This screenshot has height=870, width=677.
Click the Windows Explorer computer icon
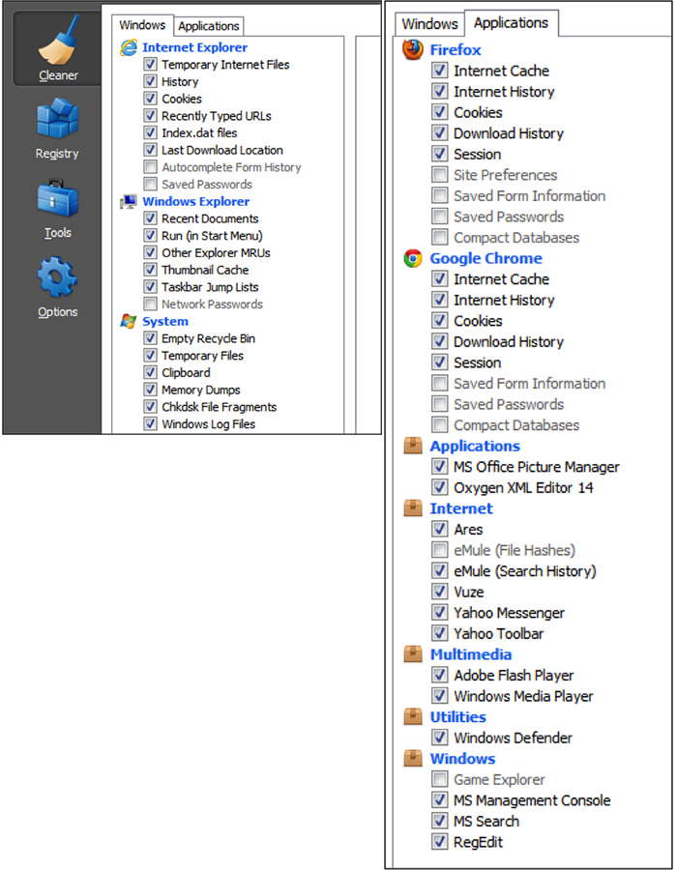[129, 201]
